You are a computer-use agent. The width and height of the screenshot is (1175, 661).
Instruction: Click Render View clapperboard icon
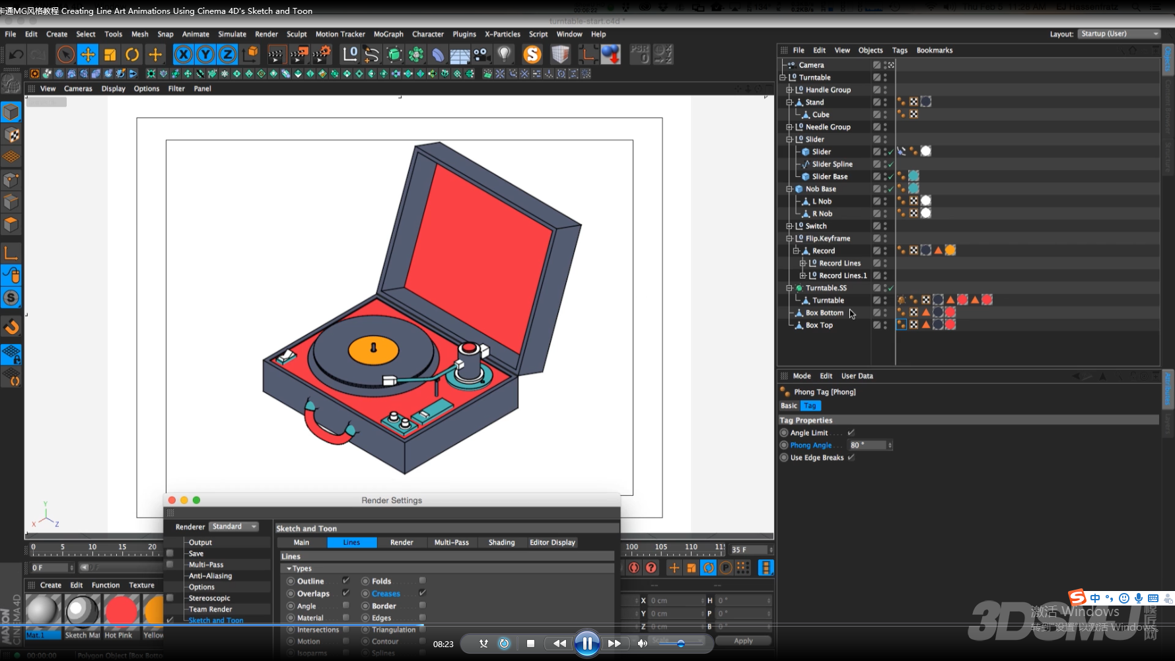pyautogui.click(x=277, y=54)
